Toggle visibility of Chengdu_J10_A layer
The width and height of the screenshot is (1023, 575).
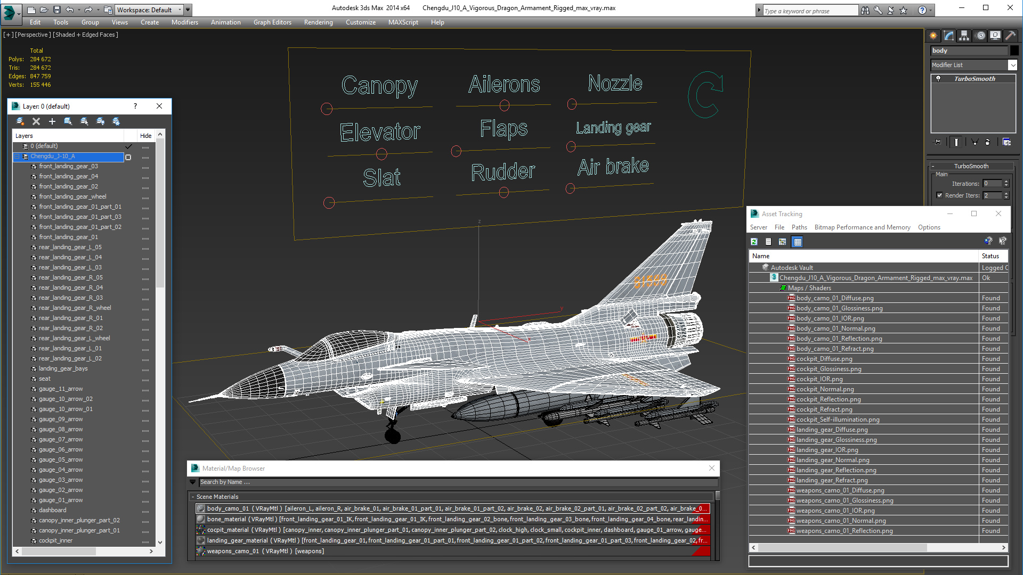click(x=128, y=156)
